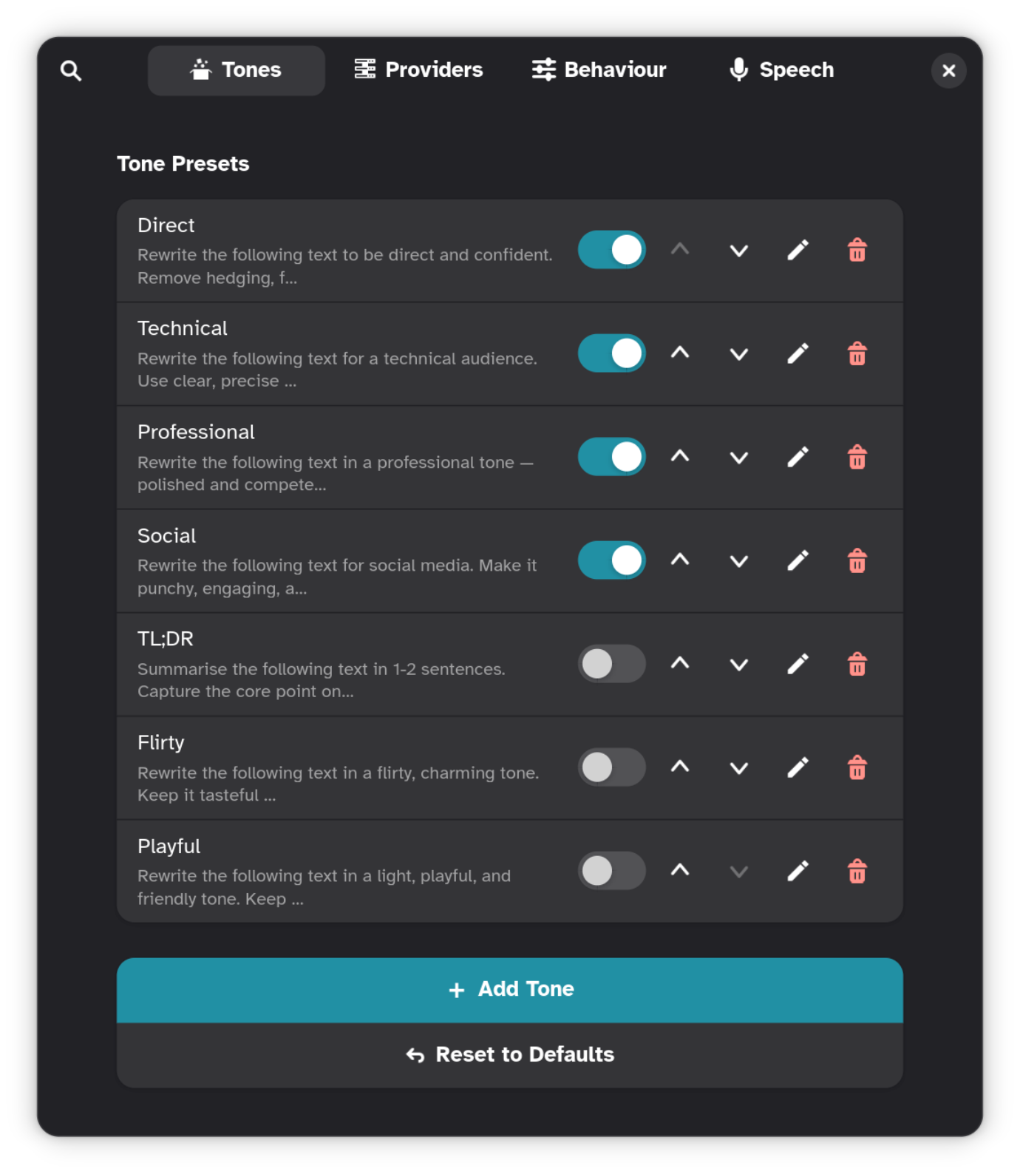Move the Professional preset down
Image resolution: width=1020 pixels, height=1174 pixels.
pyautogui.click(x=738, y=457)
